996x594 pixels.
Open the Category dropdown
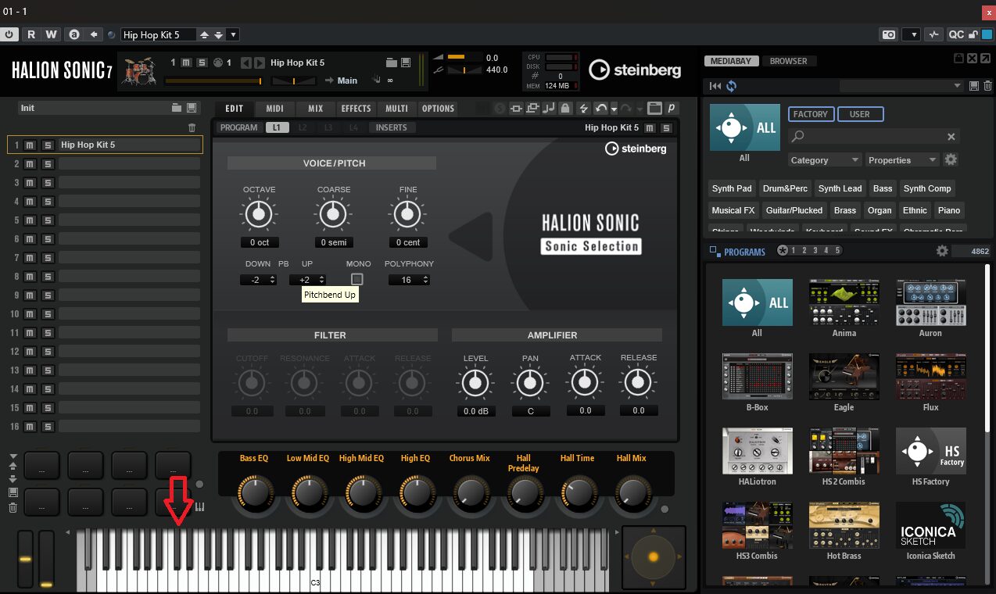pyautogui.click(x=825, y=159)
